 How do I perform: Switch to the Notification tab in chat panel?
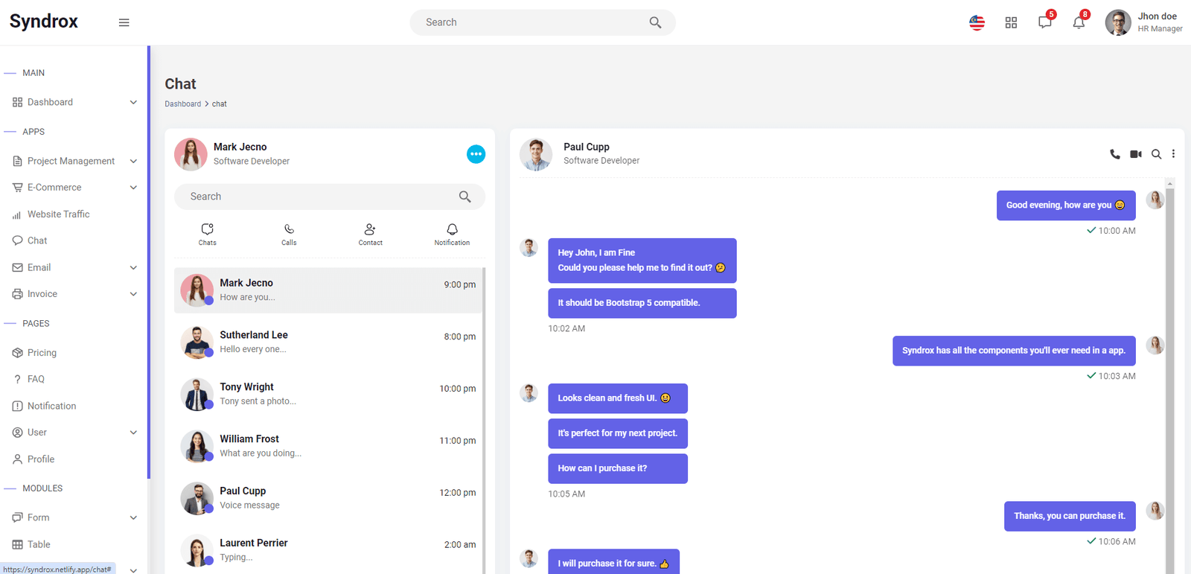click(x=452, y=235)
